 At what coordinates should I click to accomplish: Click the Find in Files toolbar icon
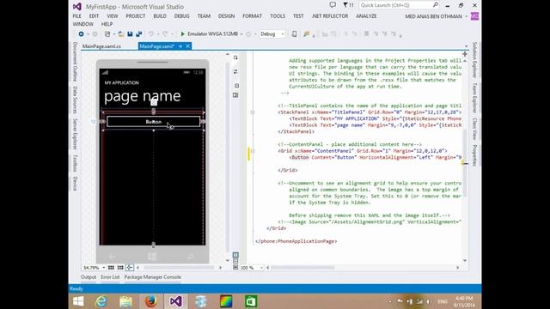(x=307, y=34)
